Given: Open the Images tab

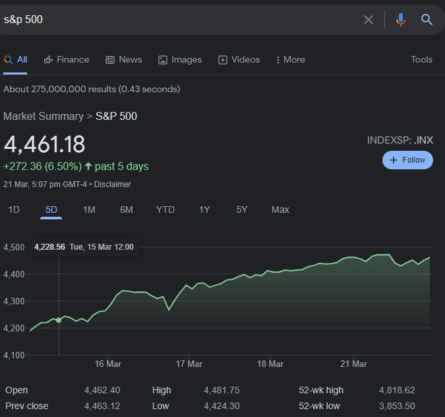Looking at the screenshot, I should [180, 59].
